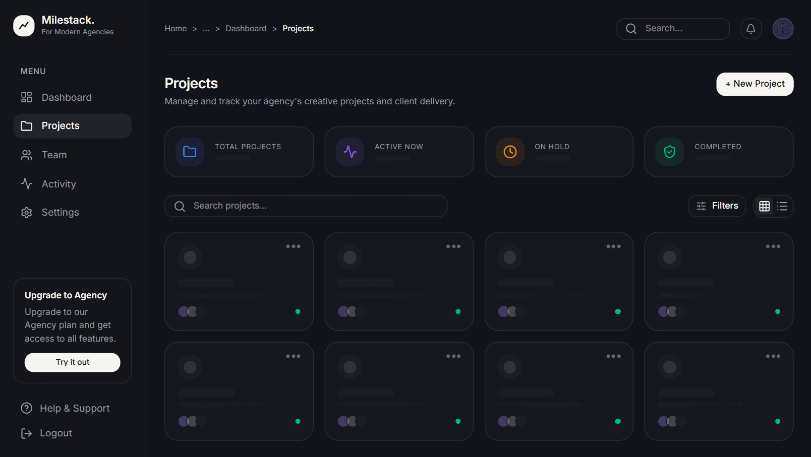Click the Completed shield check icon
The image size is (811, 457).
click(670, 152)
